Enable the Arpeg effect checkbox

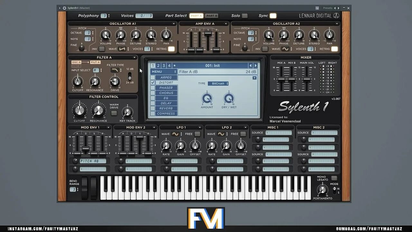pyautogui.click(x=153, y=78)
